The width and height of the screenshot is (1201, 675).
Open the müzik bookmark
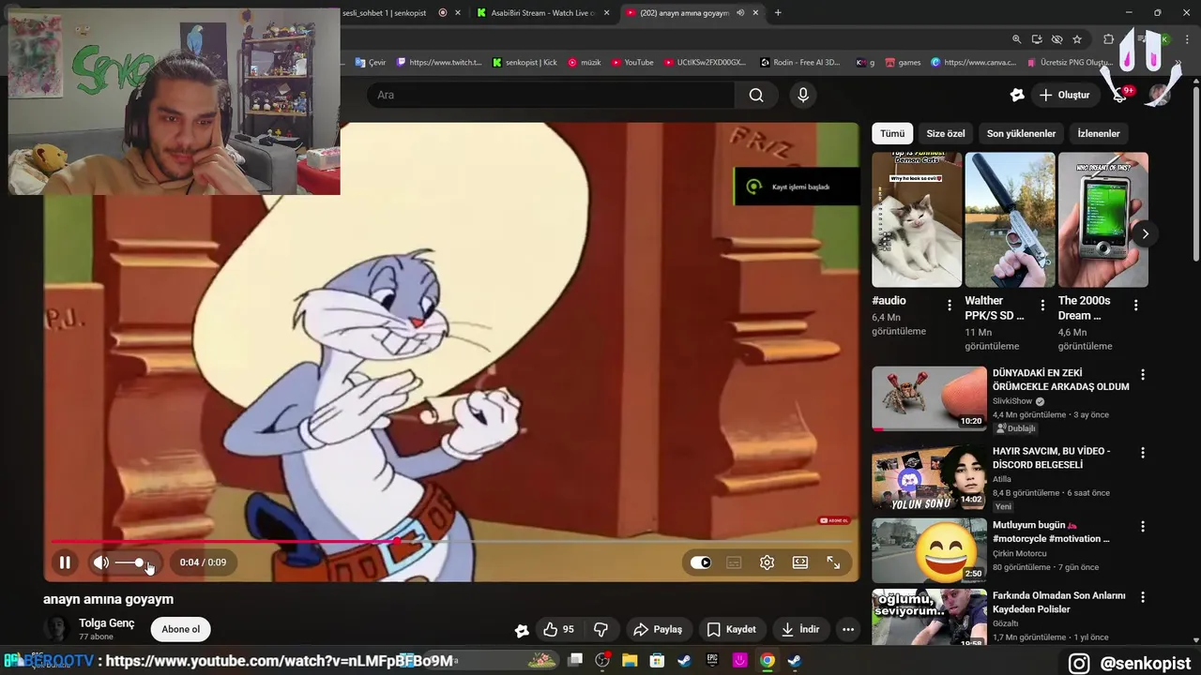pyautogui.click(x=585, y=62)
